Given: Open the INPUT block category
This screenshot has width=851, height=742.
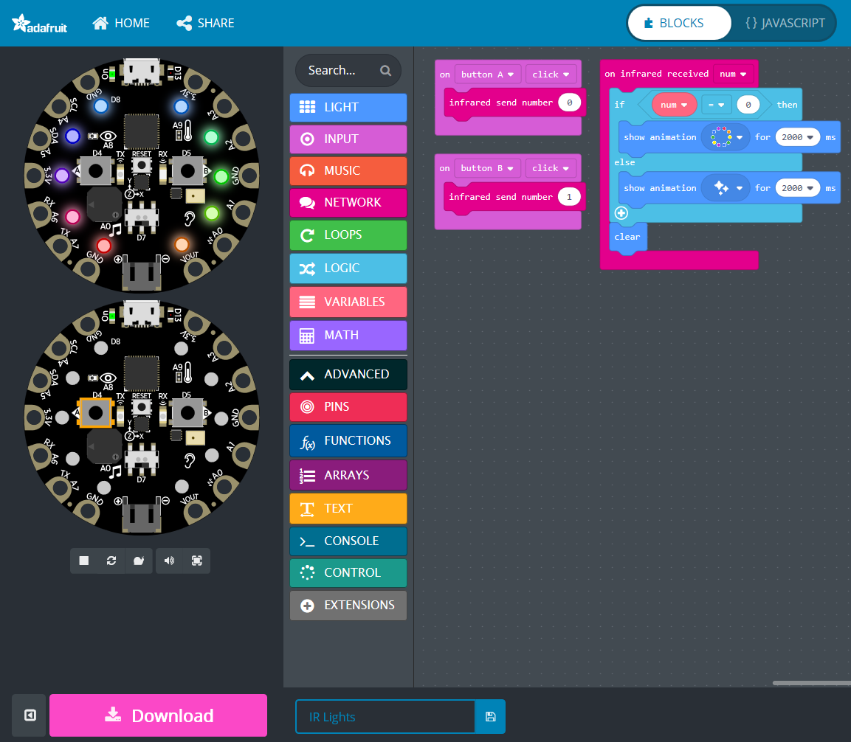Looking at the screenshot, I should pyautogui.click(x=348, y=139).
